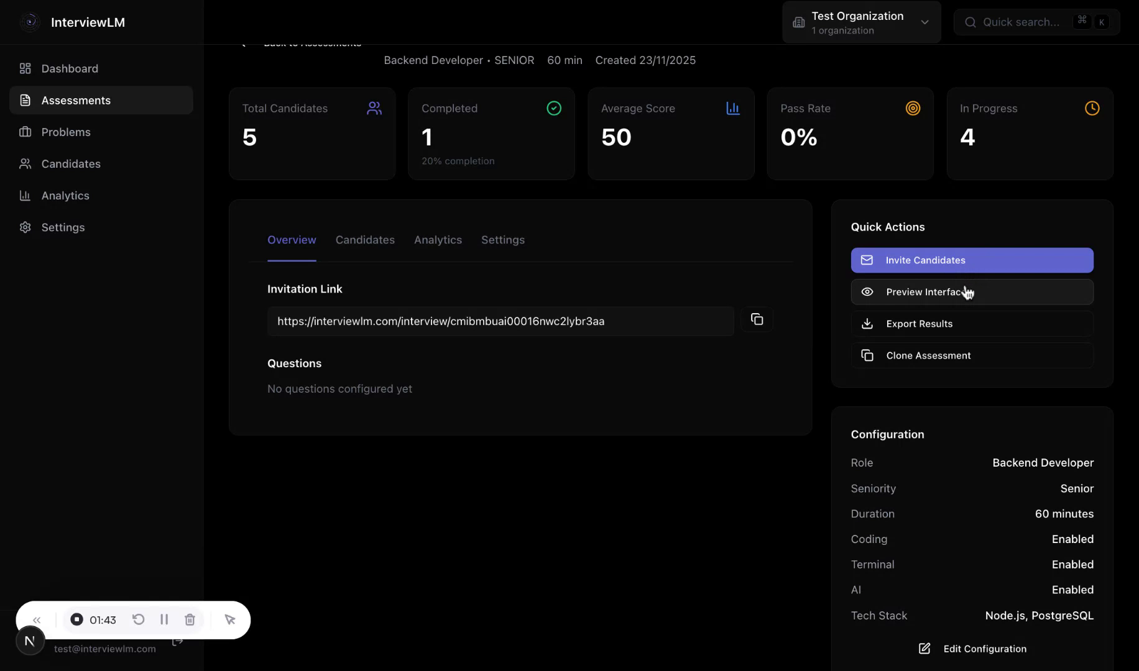Viewport: 1139px width, 671px height.
Task: Sign out using the logout icon
Action: point(177,641)
